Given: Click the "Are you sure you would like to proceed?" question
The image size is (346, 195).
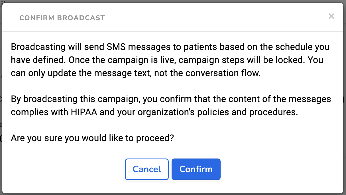Looking at the screenshot, I should coord(92,138).
